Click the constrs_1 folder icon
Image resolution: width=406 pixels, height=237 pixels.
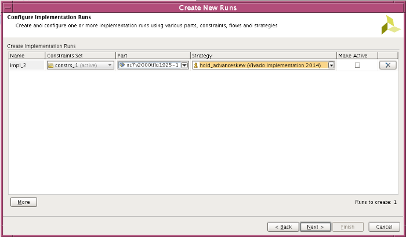point(50,65)
